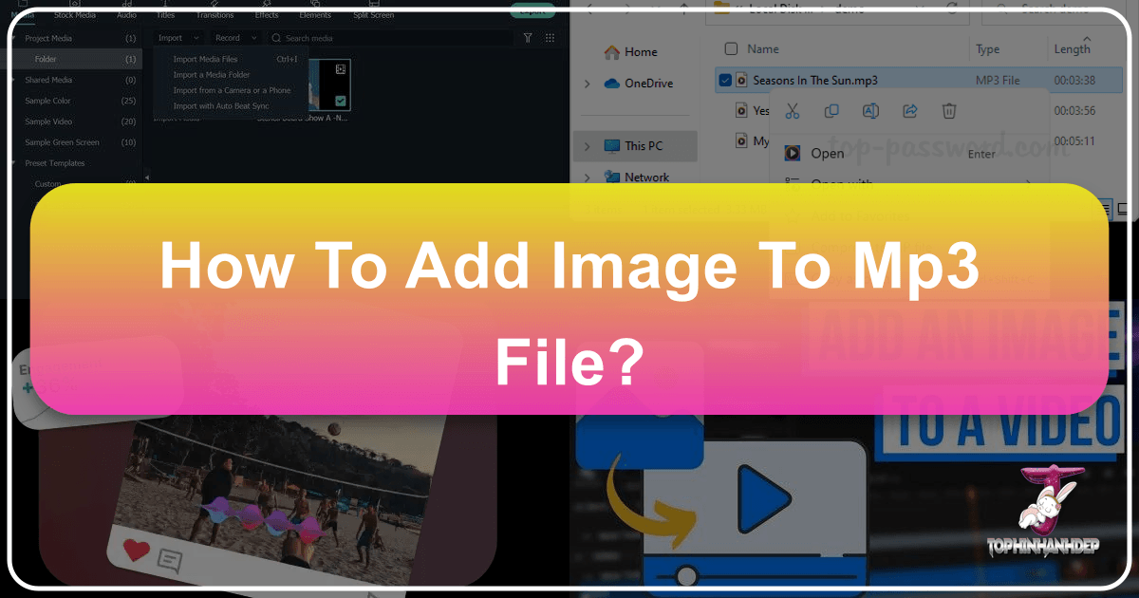Expand This PC in the navigation pane
The height and width of the screenshot is (598, 1139).
coord(587,146)
